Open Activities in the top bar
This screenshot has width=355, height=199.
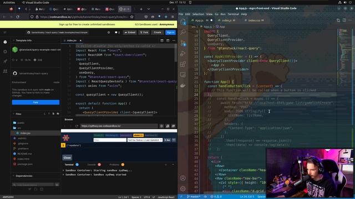click(9, 2)
